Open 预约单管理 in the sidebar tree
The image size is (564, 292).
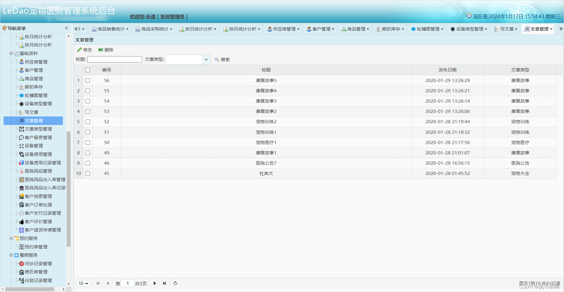[x=36, y=247]
